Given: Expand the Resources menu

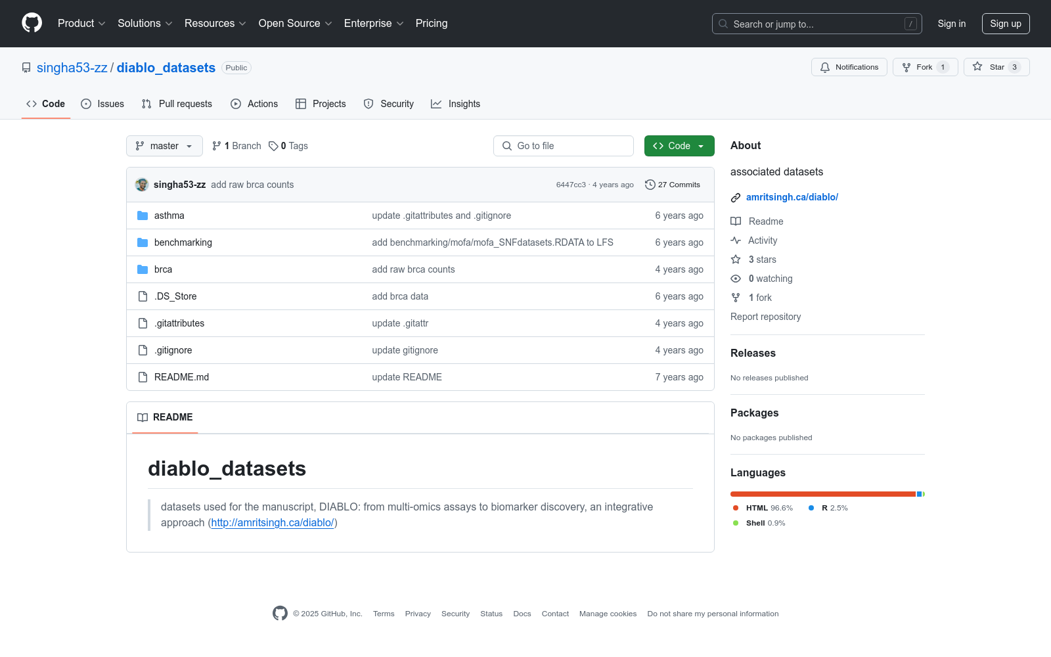Looking at the screenshot, I should [x=215, y=23].
